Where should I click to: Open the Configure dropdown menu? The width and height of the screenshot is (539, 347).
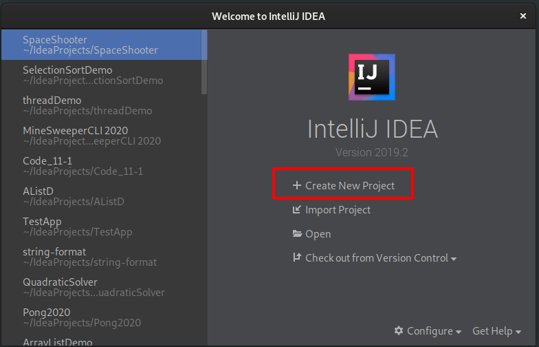point(428,330)
